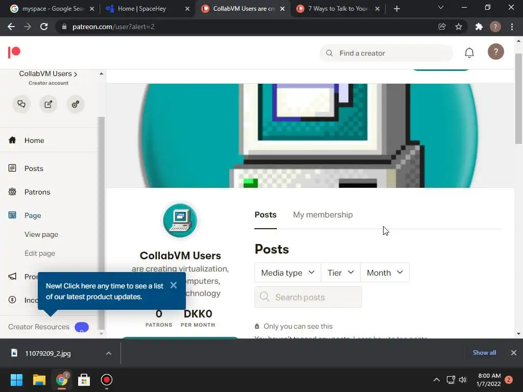Click the CollabVM Users profile avatar
The image size is (523, 392).
(x=180, y=220)
